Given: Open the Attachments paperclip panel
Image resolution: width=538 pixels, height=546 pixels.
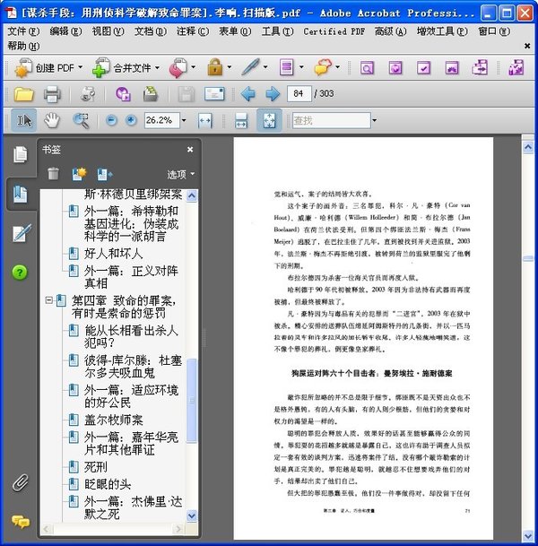Looking at the screenshot, I should [21, 482].
